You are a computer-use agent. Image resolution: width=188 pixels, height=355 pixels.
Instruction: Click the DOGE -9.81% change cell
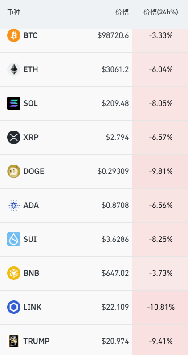coord(160,171)
